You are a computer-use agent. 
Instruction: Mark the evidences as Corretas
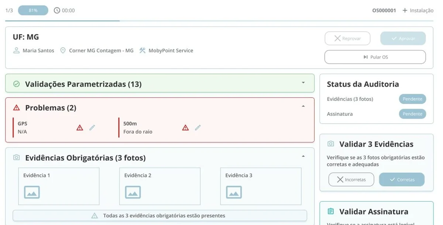tap(402, 179)
